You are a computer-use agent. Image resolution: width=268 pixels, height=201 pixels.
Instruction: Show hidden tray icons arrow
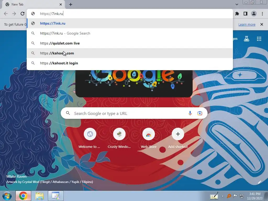tap(222, 196)
